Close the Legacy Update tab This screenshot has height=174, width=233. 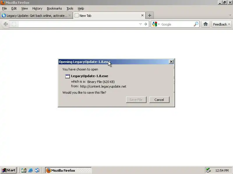coord(69,15)
